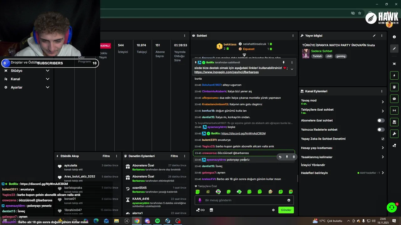Open discord.gg link from BotRix message
The width and height of the screenshot is (401, 225).
(x=243, y=133)
